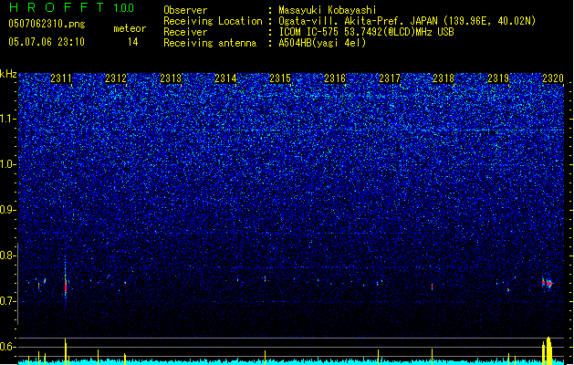
Task: Click the word meteor above the count
Action: pyautogui.click(x=130, y=28)
